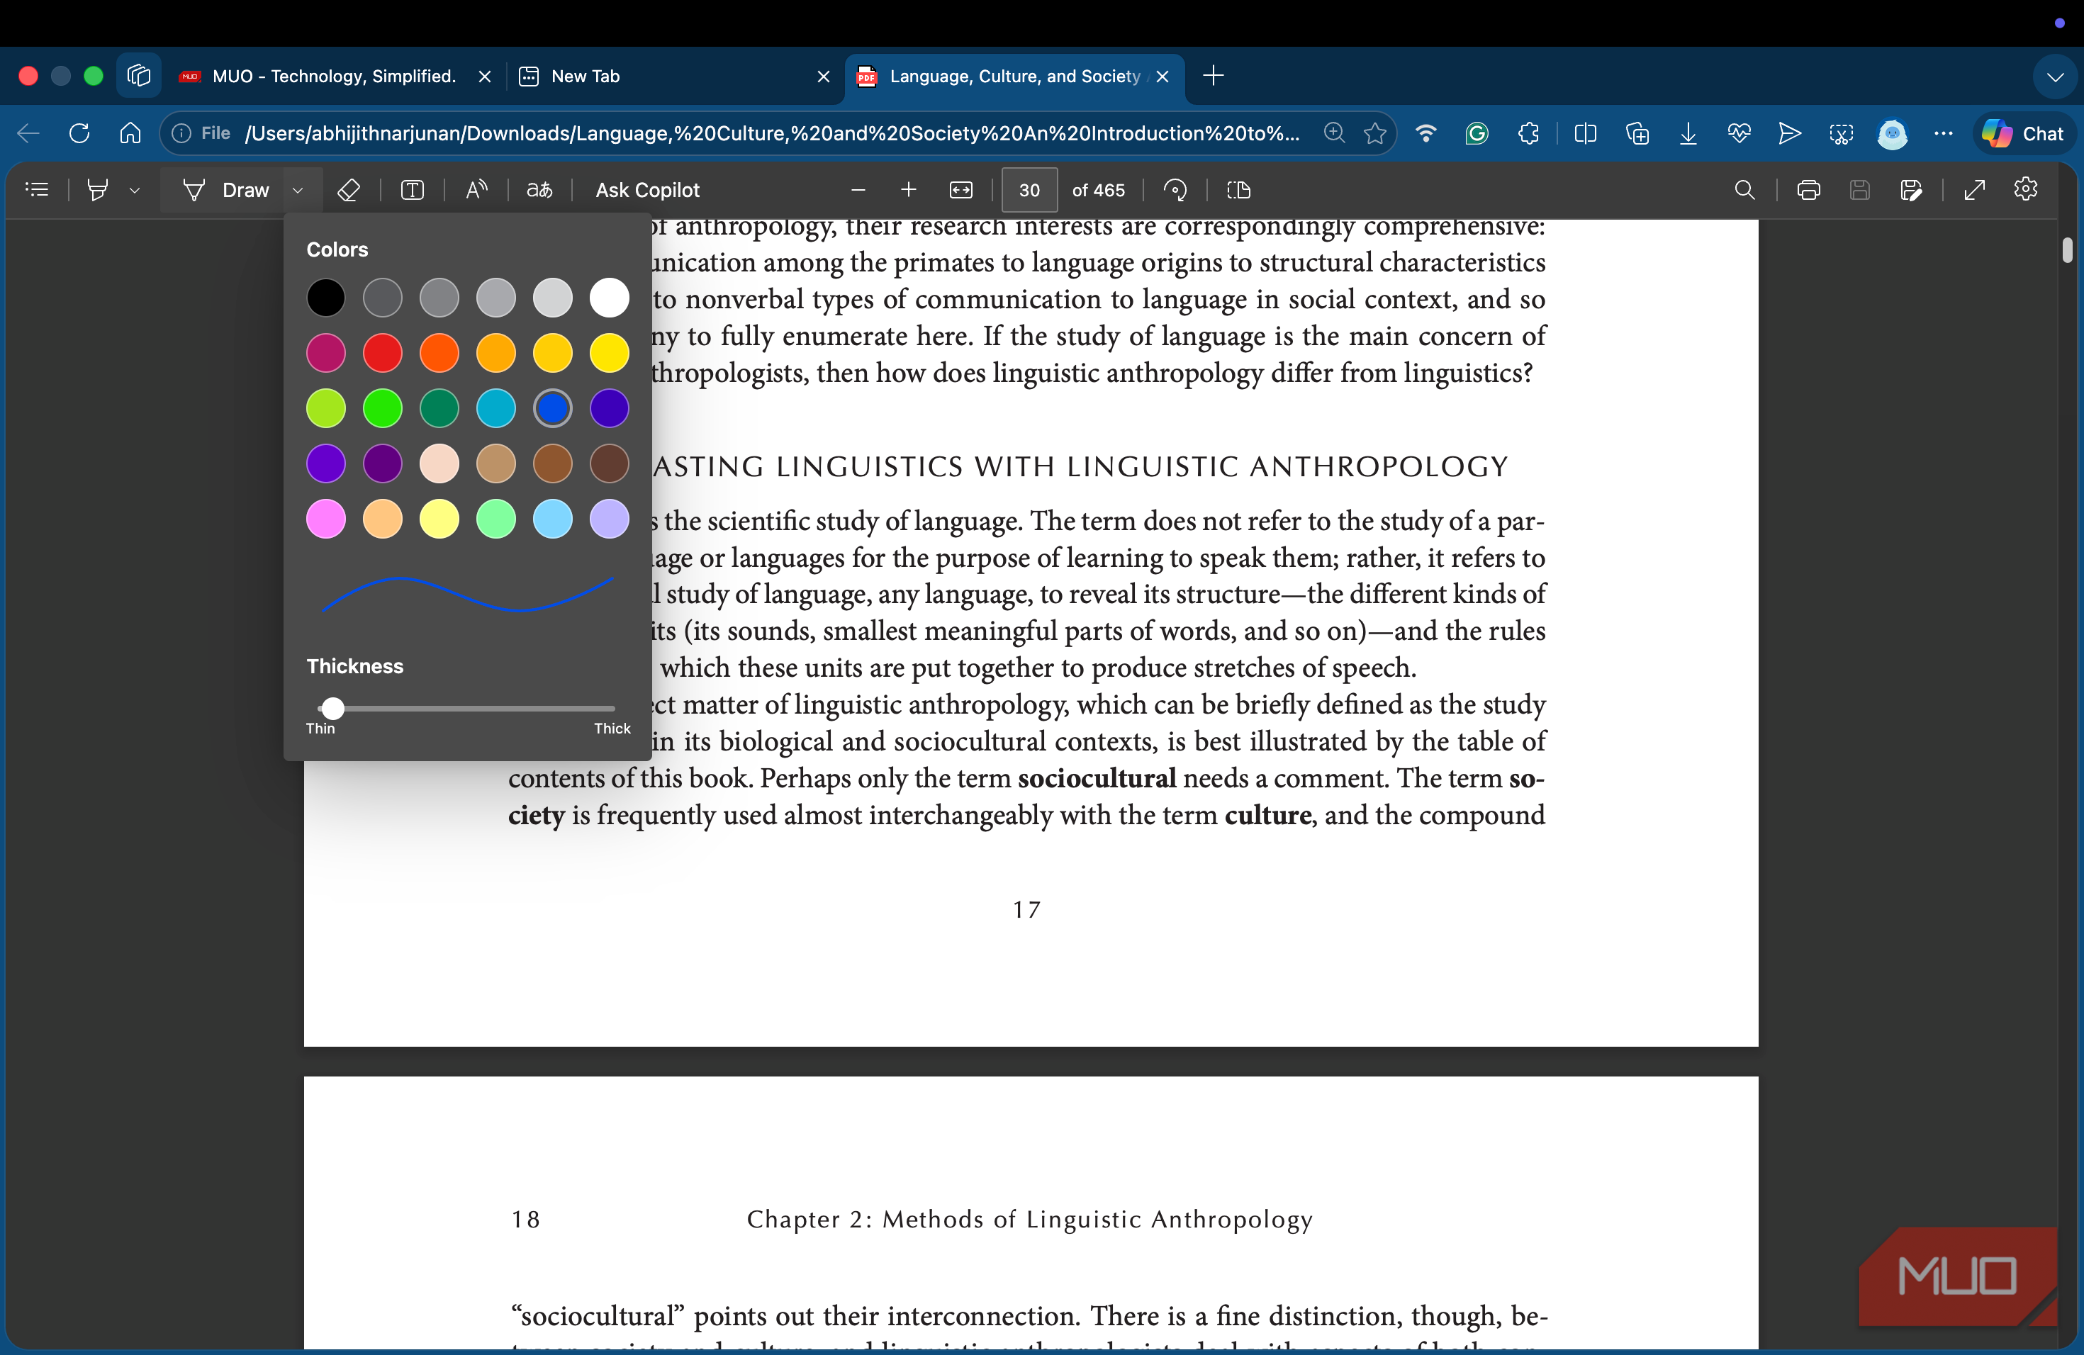Select the selected blue swatch
Viewport: 2084px width, 1355px height.
click(552, 408)
